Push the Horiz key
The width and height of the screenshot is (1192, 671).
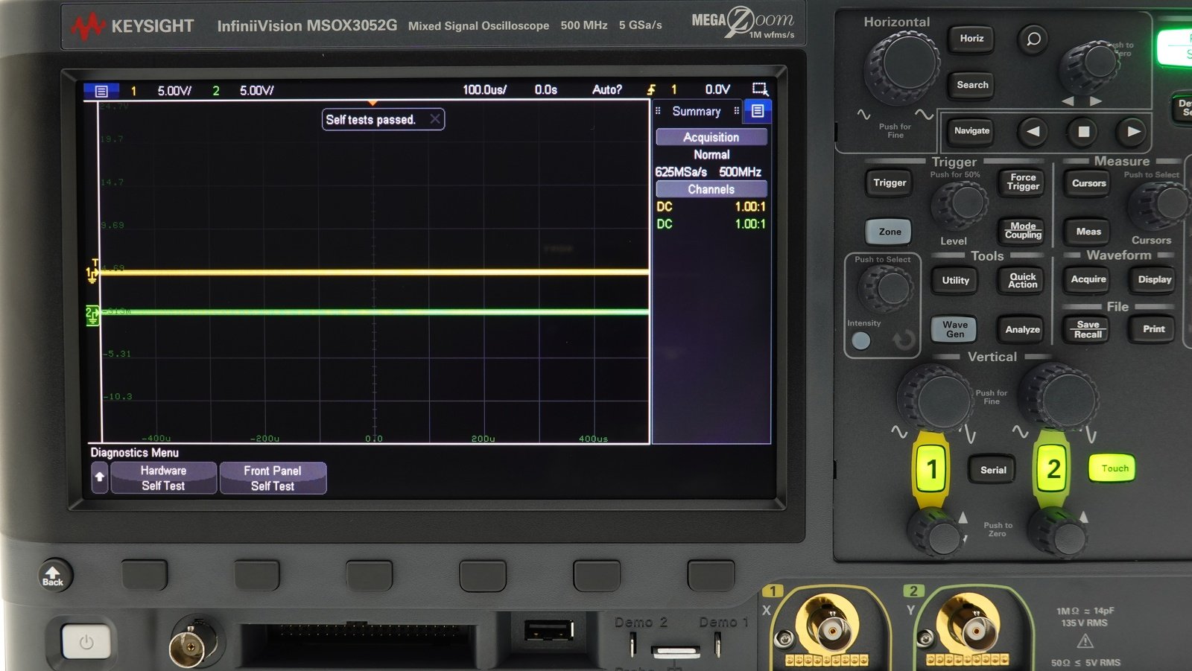pos(971,39)
